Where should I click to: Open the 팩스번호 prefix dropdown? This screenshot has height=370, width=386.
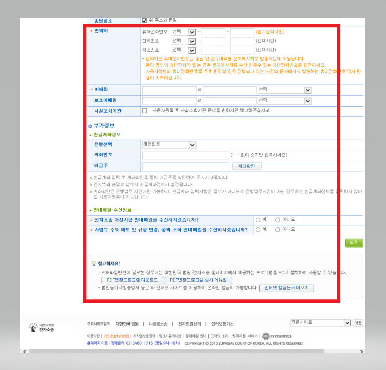[183, 50]
